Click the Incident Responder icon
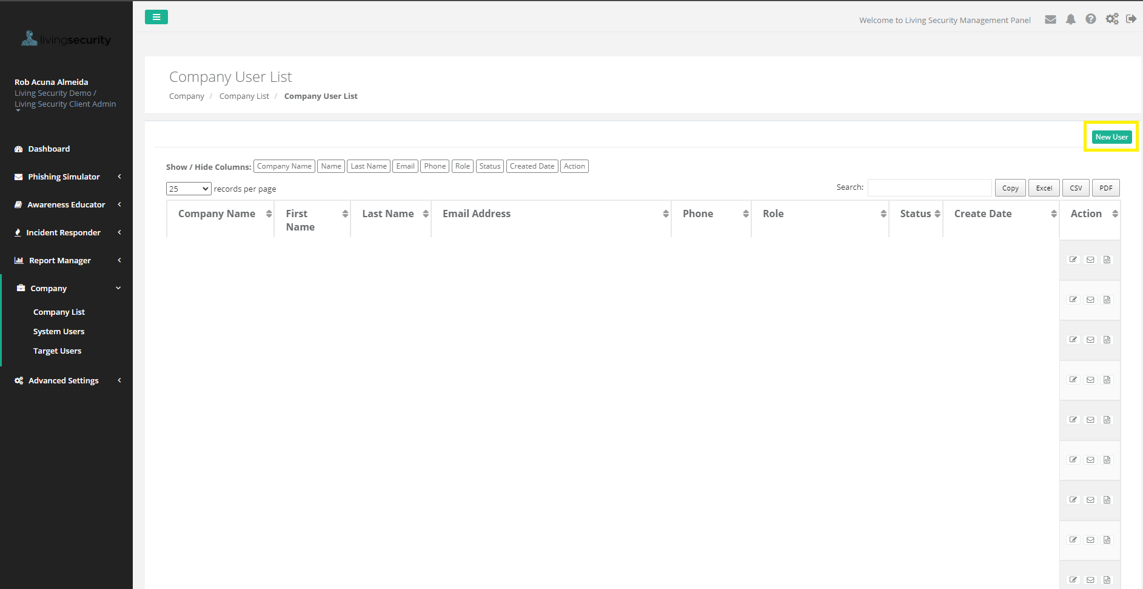 18,233
